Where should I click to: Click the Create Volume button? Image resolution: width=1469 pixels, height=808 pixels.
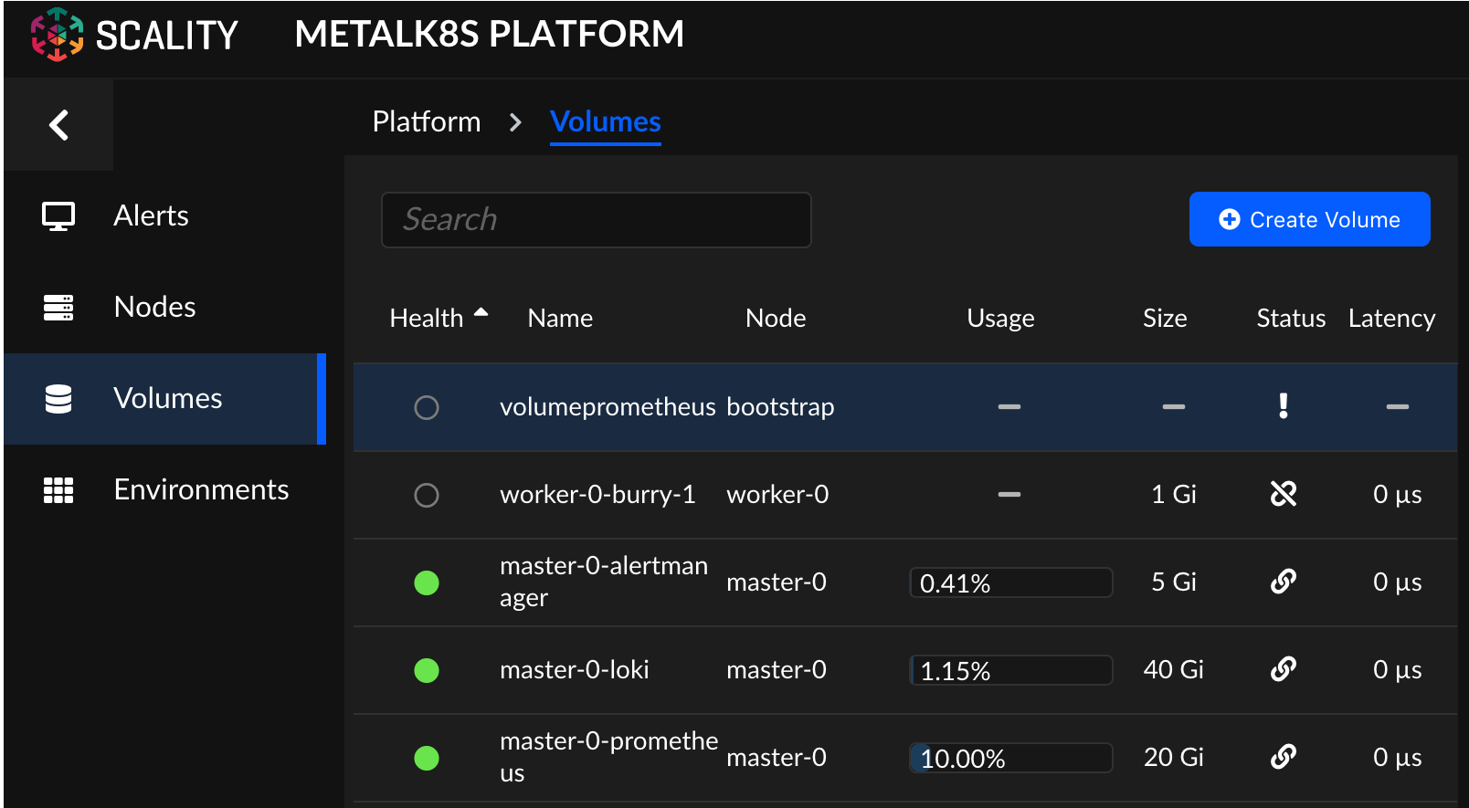[x=1310, y=219]
